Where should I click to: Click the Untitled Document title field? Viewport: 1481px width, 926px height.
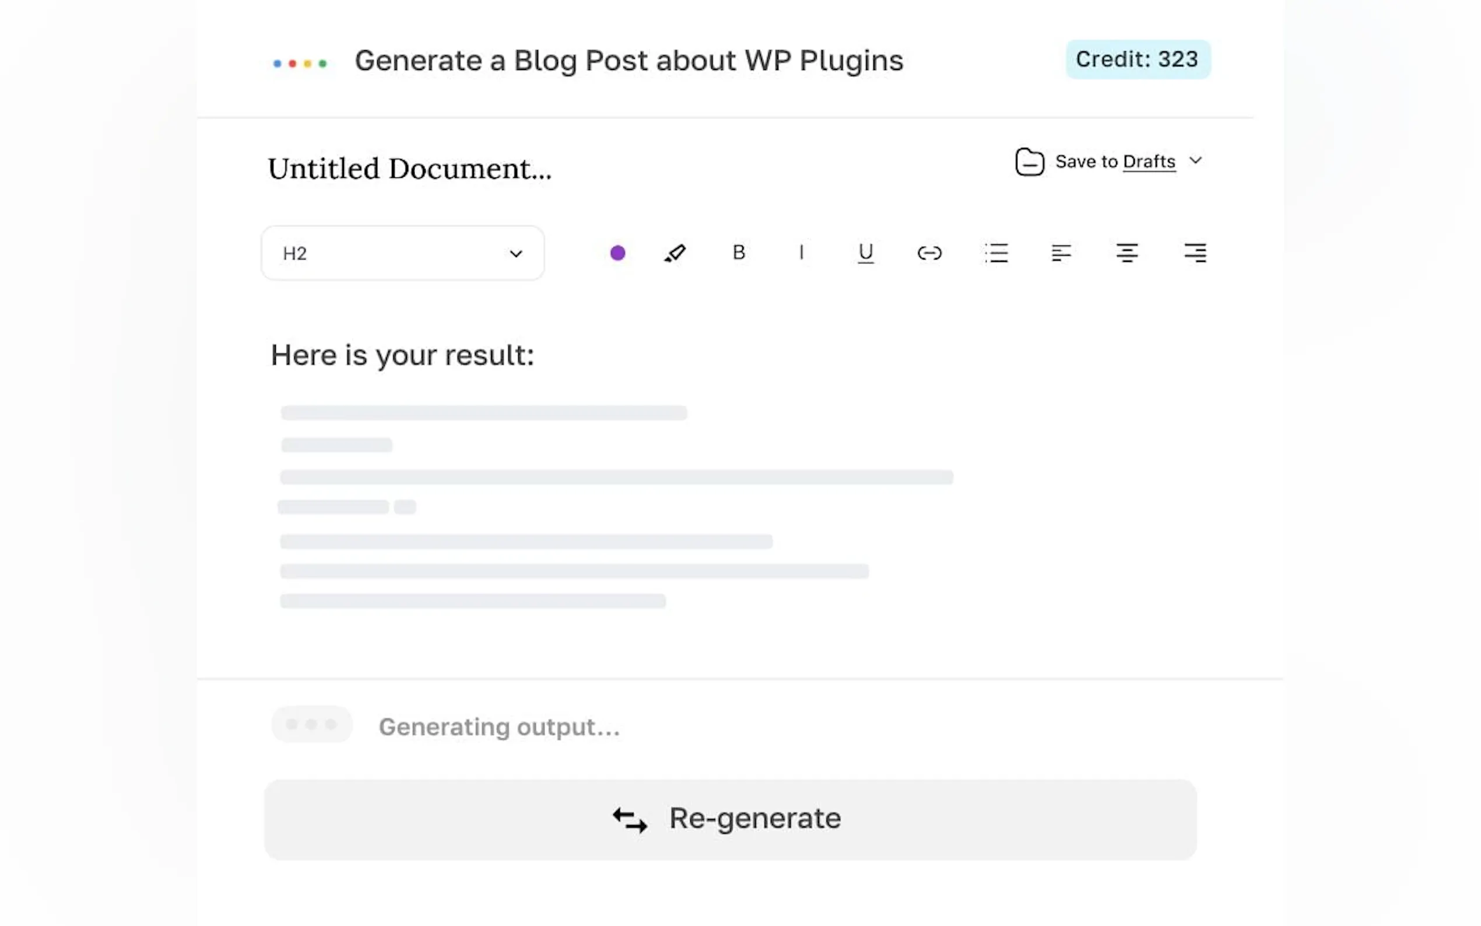click(x=409, y=169)
